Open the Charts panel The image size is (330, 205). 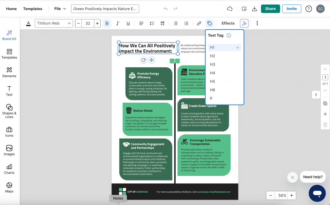coord(9,169)
